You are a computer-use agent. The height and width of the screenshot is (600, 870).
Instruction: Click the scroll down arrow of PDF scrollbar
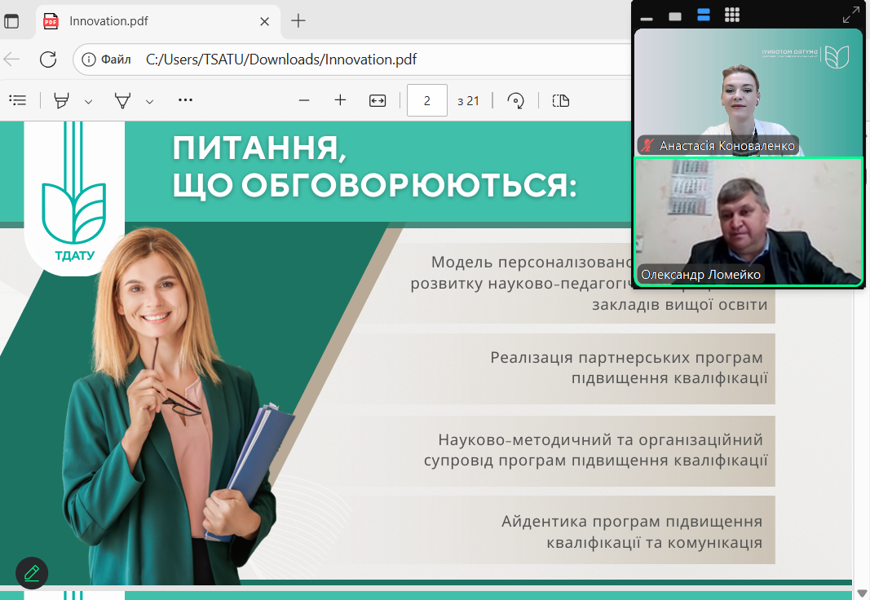(862, 593)
